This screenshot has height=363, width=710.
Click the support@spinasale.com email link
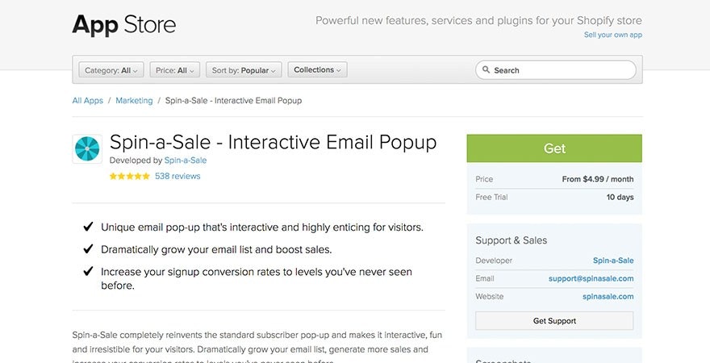point(591,278)
